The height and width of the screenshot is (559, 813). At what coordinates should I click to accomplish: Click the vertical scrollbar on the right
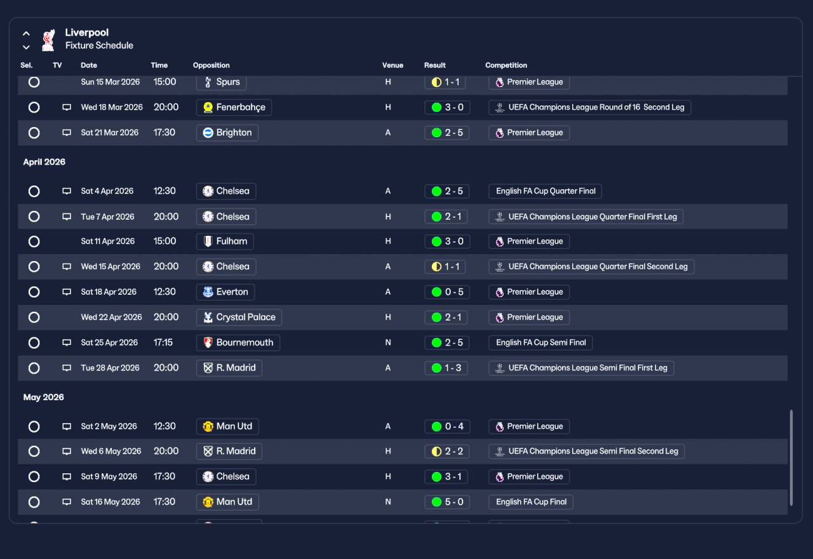coord(791,458)
